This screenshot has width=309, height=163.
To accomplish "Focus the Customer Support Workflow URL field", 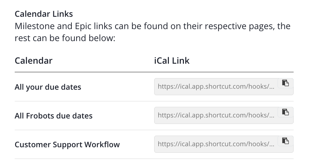I will pos(216,144).
